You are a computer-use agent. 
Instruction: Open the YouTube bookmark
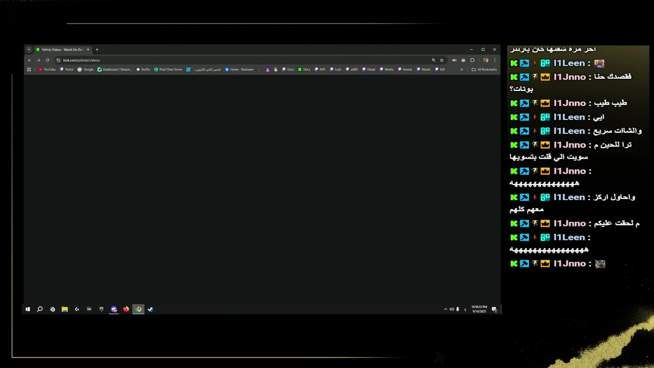(47, 70)
